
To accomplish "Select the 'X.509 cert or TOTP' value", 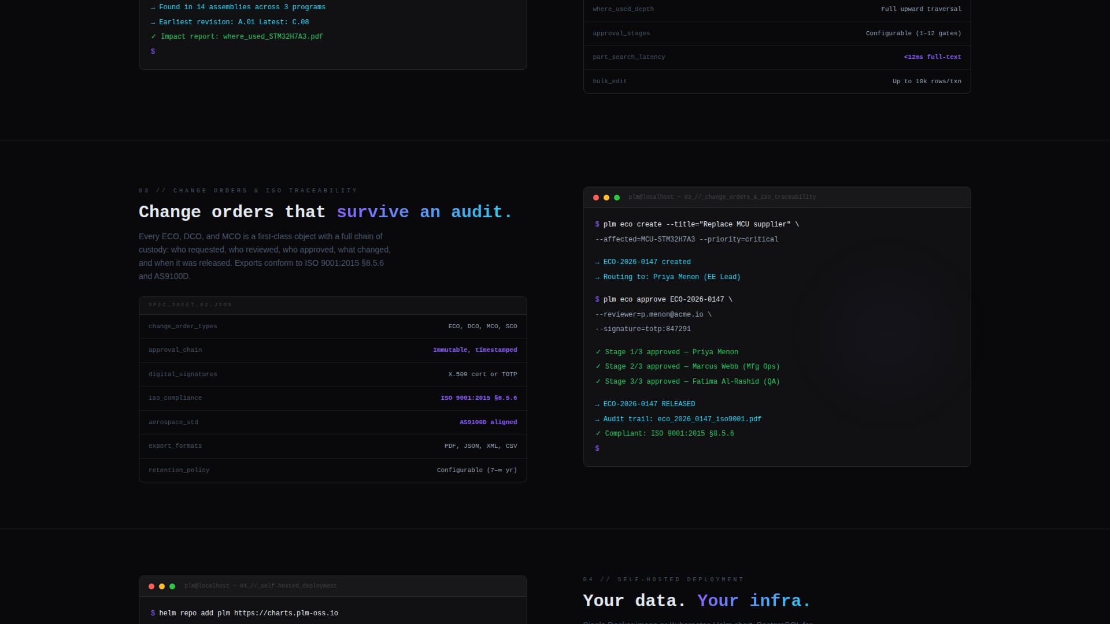I will tap(483, 374).
